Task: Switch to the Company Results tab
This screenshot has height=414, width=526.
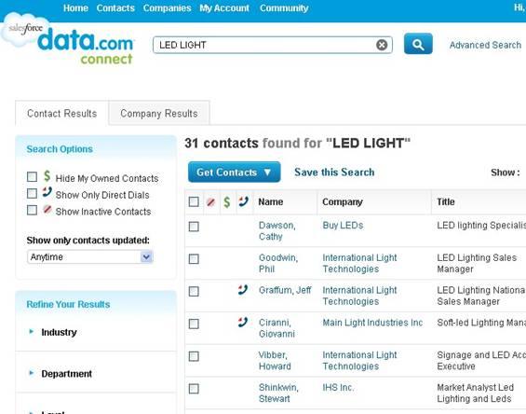Action: click(159, 113)
